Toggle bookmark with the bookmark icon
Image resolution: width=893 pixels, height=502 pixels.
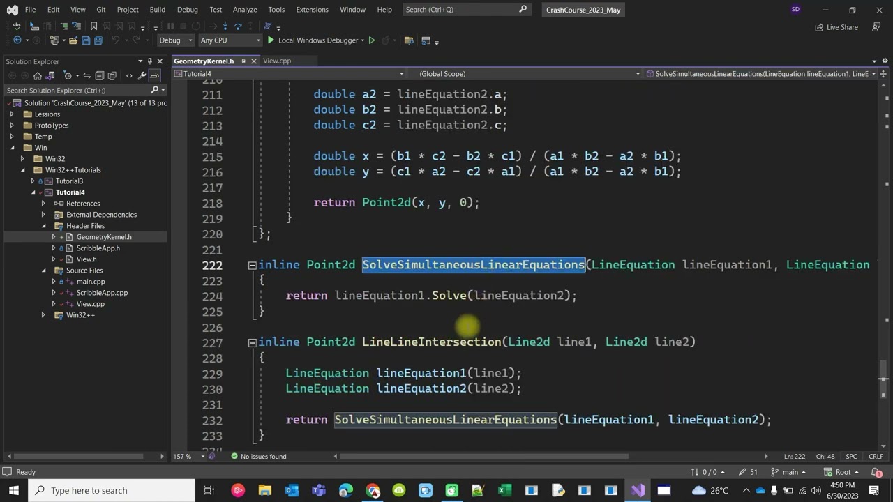pyautogui.click(x=93, y=26)
